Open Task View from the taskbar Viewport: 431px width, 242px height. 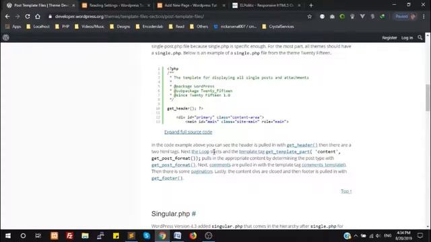pos(38,236)
